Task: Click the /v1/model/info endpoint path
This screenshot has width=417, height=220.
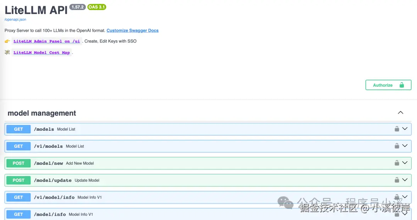Action: click(54, 197)
